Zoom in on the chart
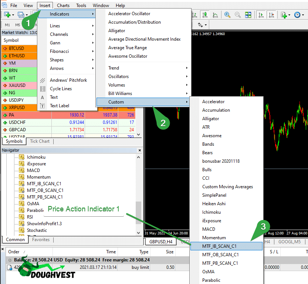308x284 pixels. 227,15
